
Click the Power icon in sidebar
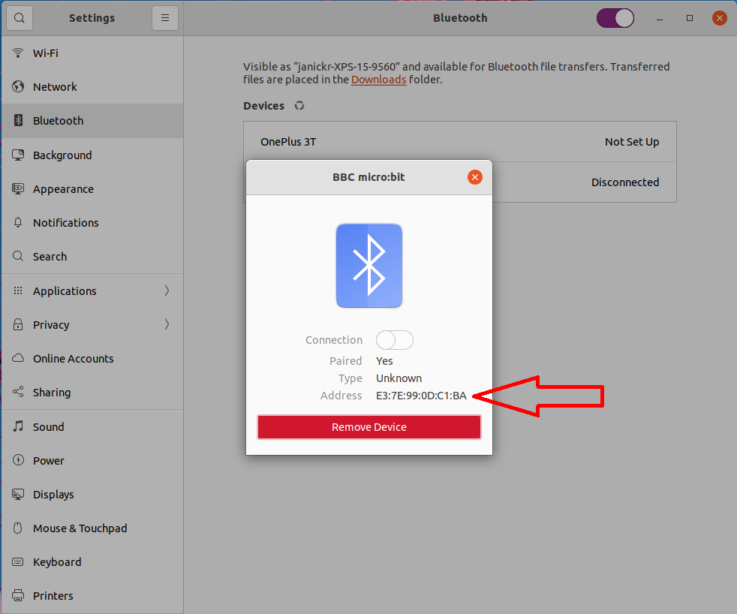click(x=18, y=460)
